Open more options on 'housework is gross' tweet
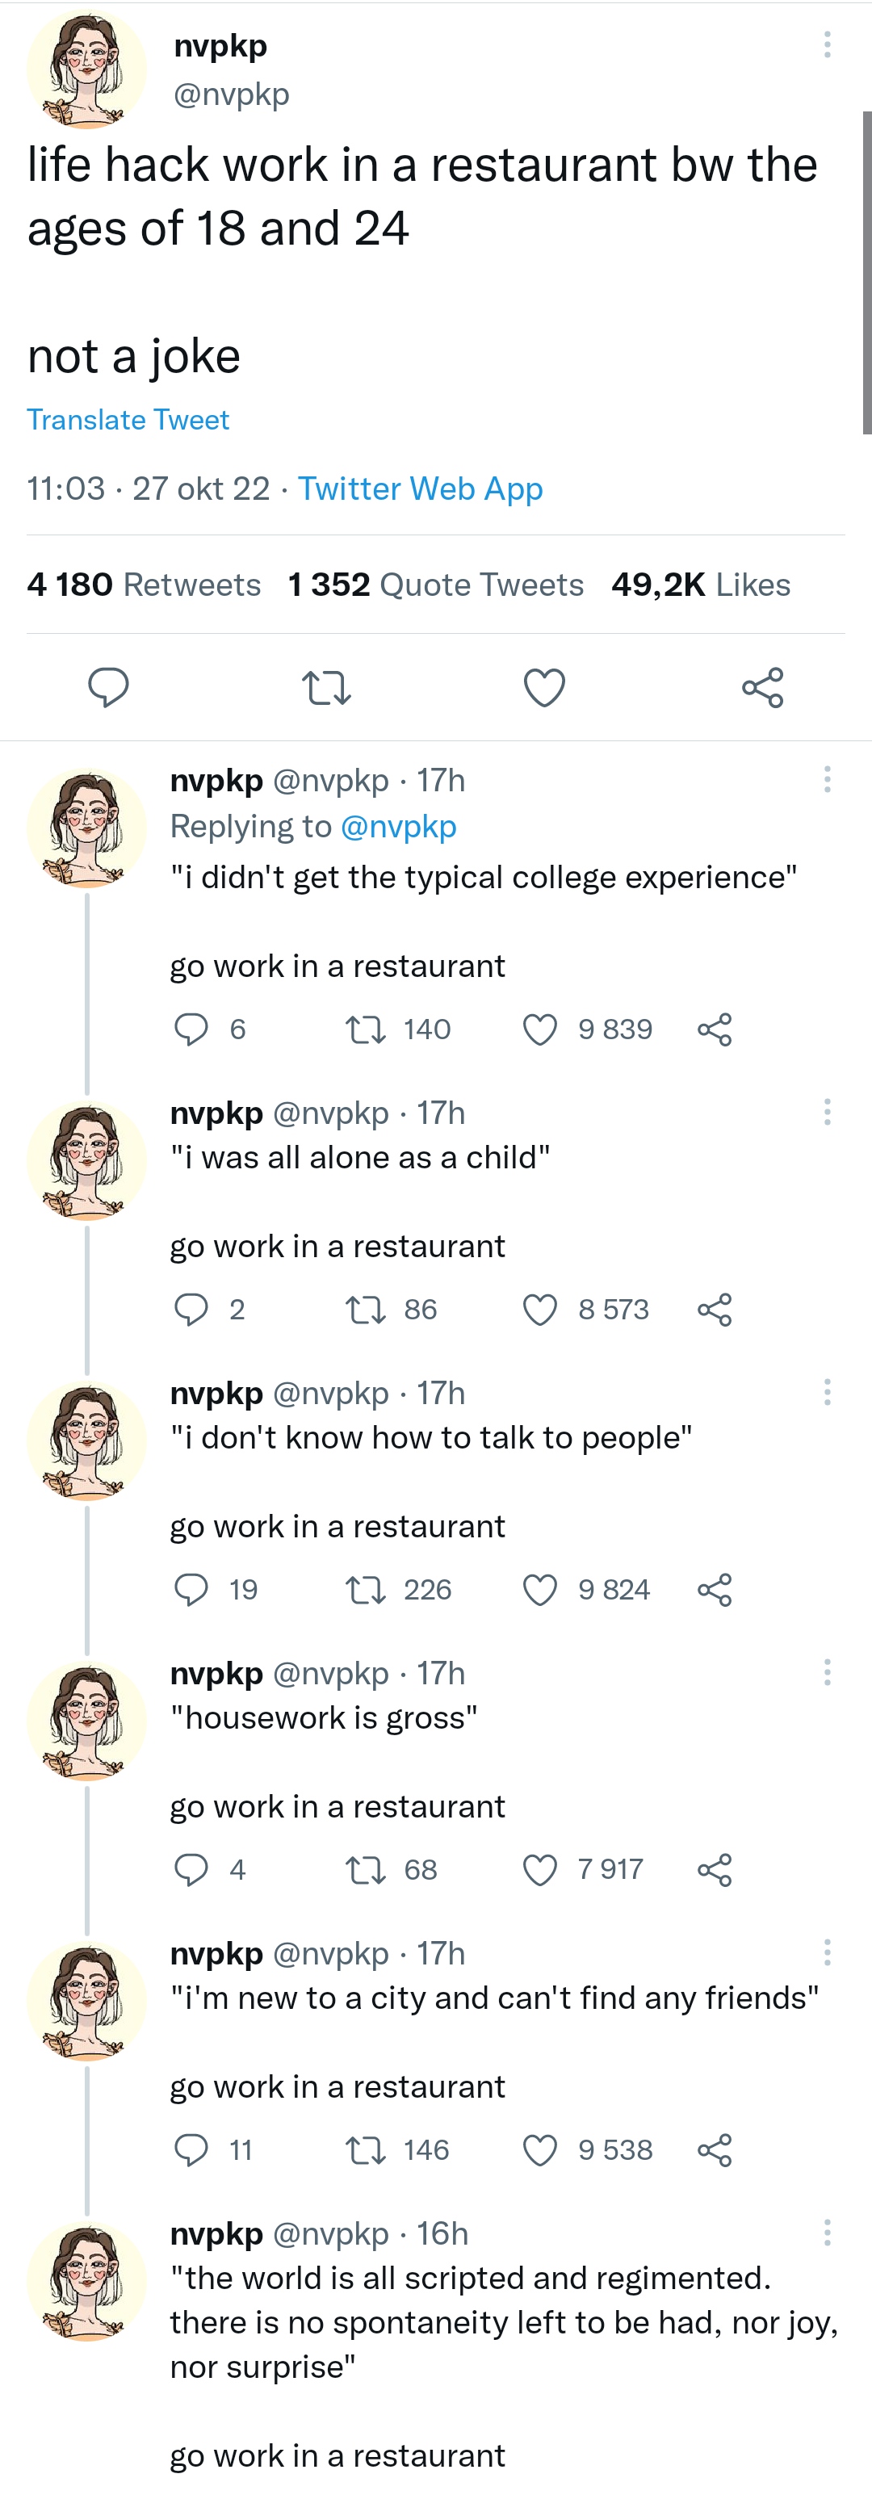This screenshot has width=872, height=2499. pyautogui.click(x=827, y=1672)
